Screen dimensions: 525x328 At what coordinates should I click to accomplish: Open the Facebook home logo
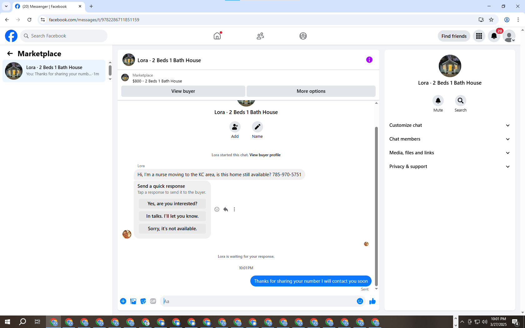tap(11, 36)
